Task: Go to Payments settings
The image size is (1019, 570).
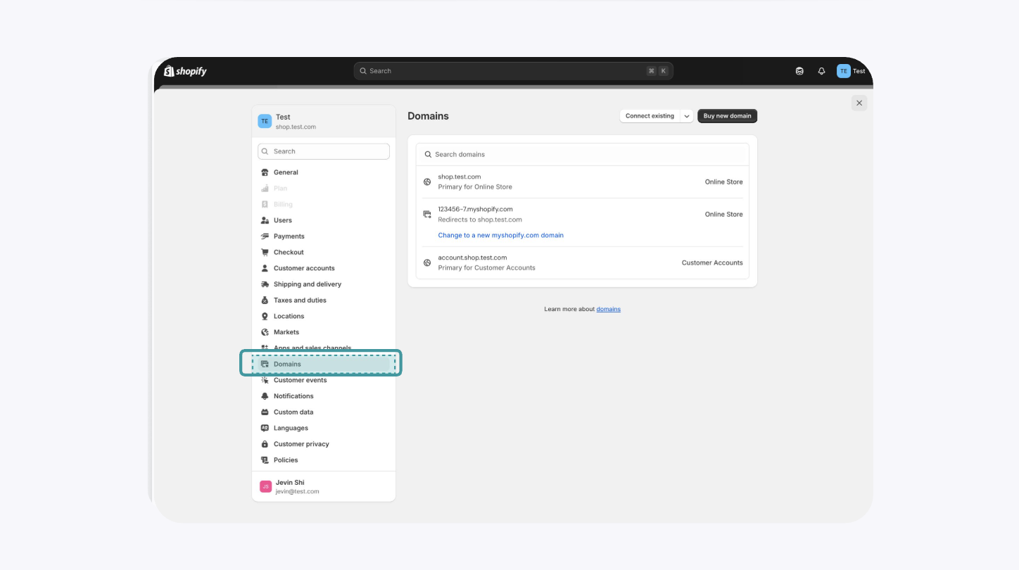Action: click(289, 236)
